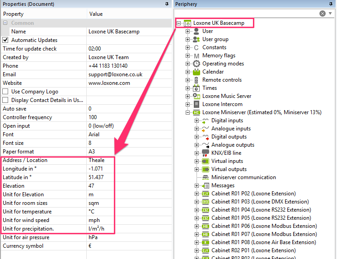Image resolution: width=337 pixels, height=259 pixels.
Task: Click the Loxone Music Server icon
Action: [x=197, y=96]
